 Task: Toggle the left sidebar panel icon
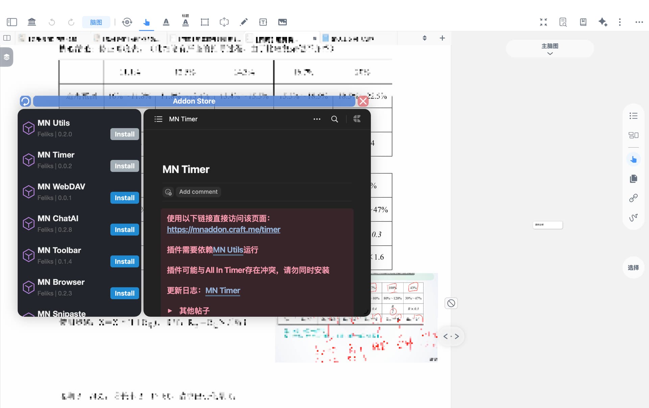[x=12, y=22]
